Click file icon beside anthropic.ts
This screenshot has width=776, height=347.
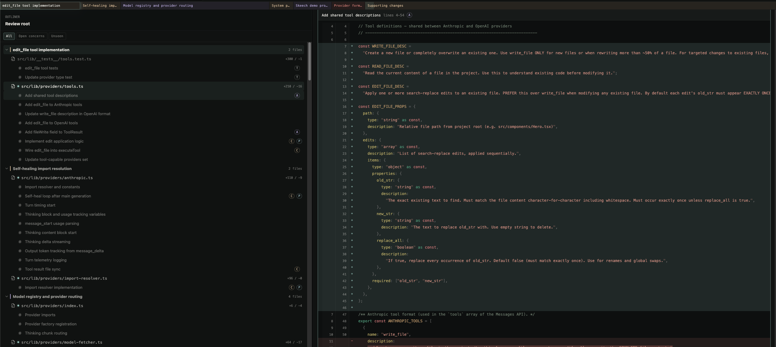tap(13, 178)
